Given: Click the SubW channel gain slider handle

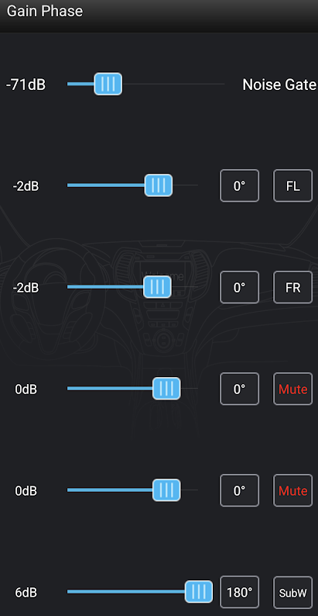Looking at the screenshot, I should [199, 591].
